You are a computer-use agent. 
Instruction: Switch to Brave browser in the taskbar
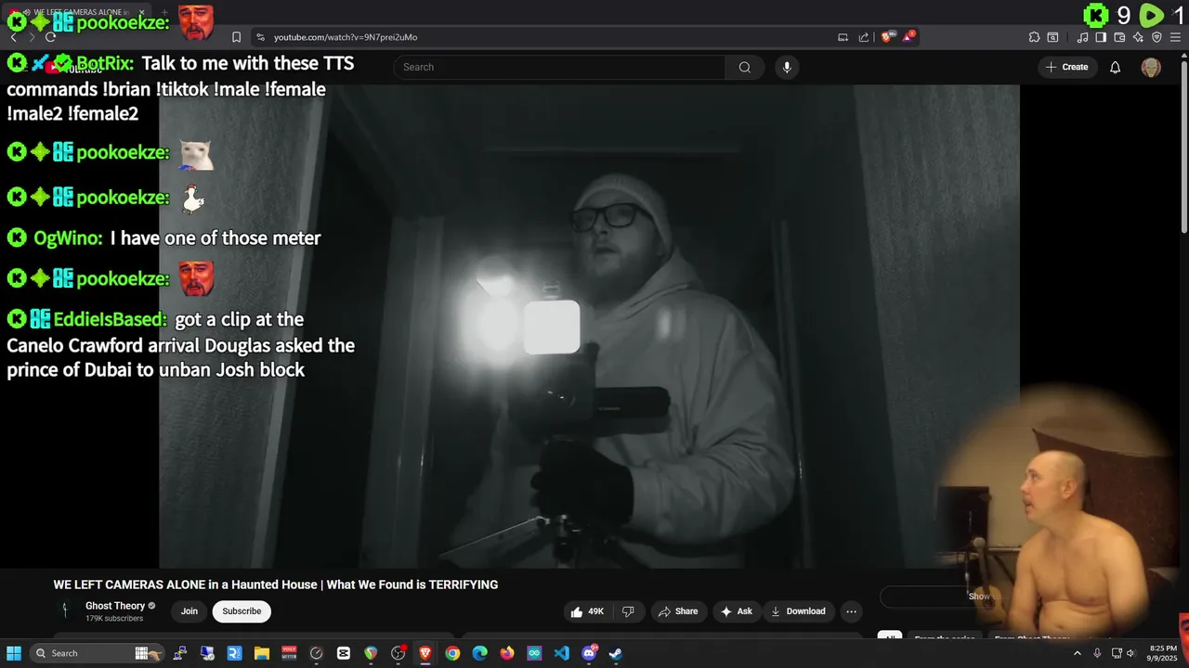[425, 653]
